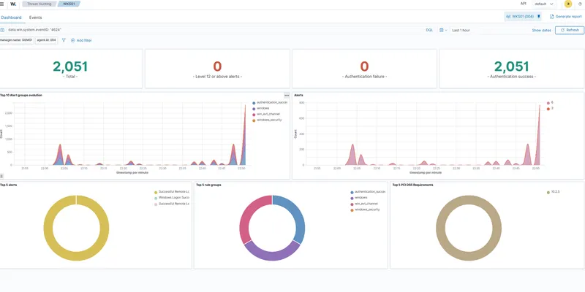Screen dimensions: 585x292
Task: Open the yellow user avatar menu
Action: coord(568,4)
